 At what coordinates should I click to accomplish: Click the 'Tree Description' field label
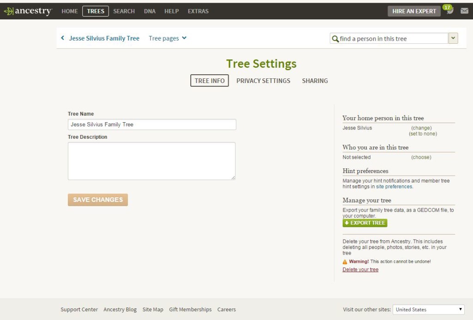point(87,137)
